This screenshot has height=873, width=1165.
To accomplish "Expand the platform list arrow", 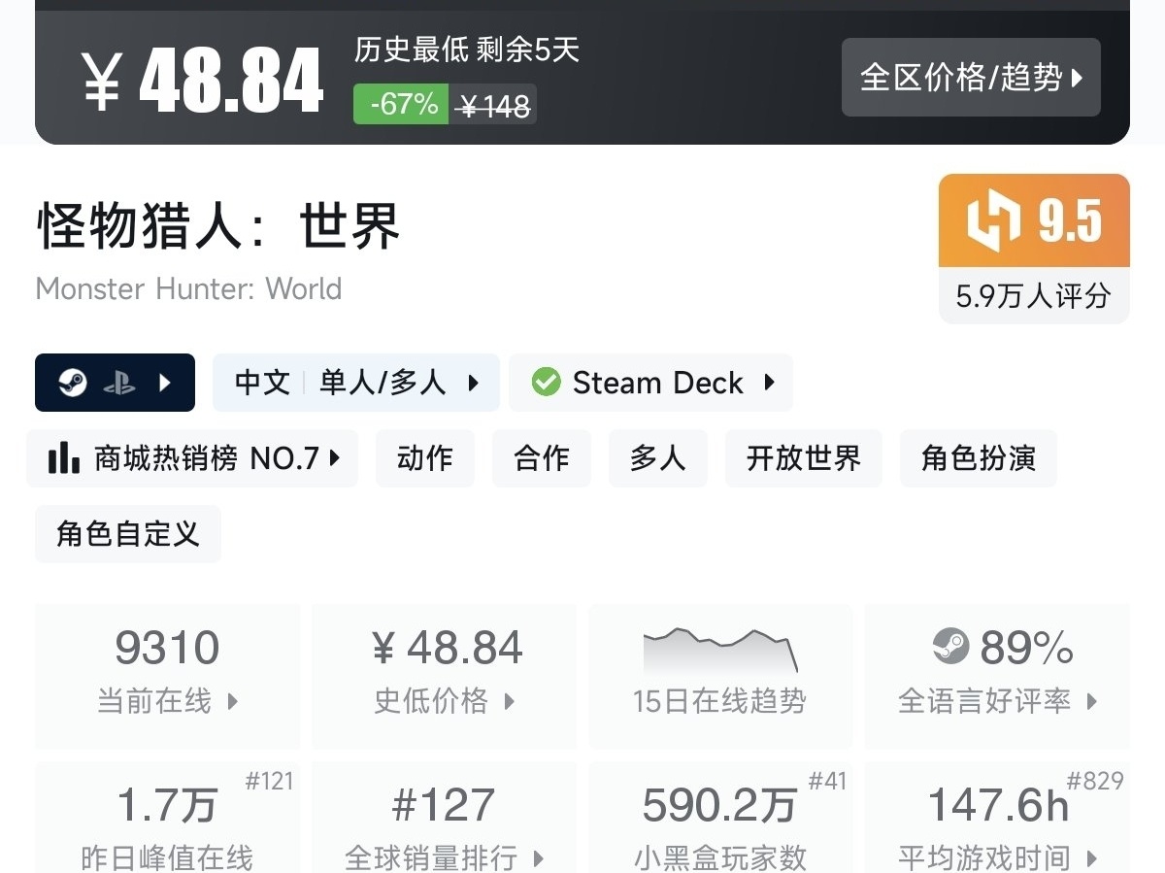I will [164, 383].
